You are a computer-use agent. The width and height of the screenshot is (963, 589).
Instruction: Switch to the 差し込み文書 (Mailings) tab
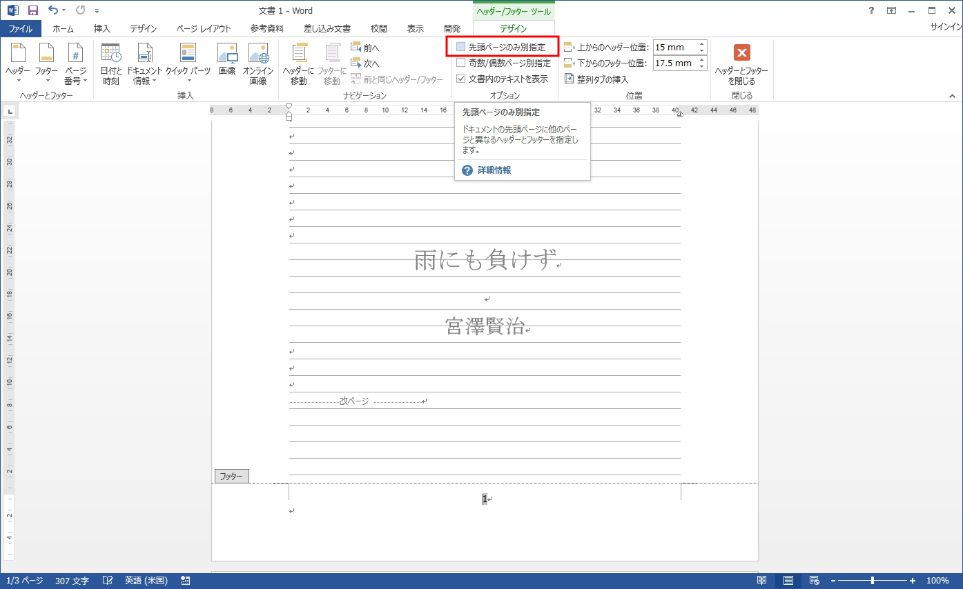pyautogui.click(x=327, y=28)
